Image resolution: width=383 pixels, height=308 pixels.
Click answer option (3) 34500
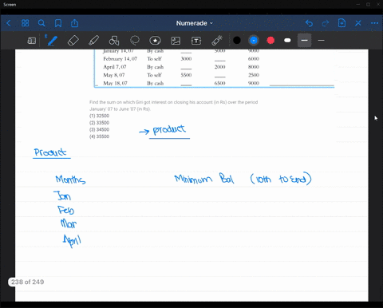(x=99, y=129)
